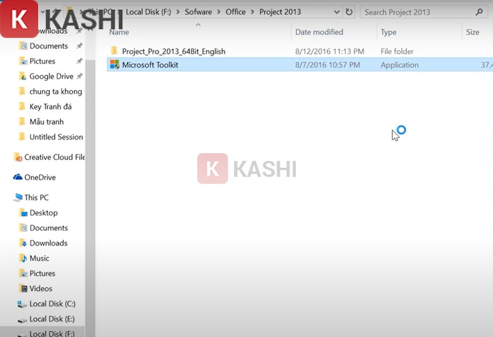Click the Application type text
The height and width of the screenshot is (337, 493).
pos(399,65)
